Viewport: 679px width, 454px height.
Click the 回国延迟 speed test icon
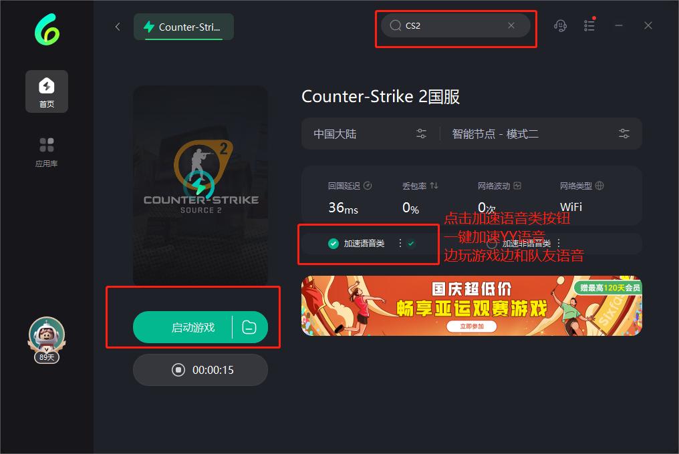tap(368, 186)
